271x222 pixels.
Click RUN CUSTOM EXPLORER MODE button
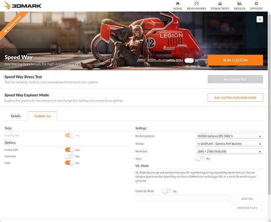pyautogui.click(x=235, y=98)
